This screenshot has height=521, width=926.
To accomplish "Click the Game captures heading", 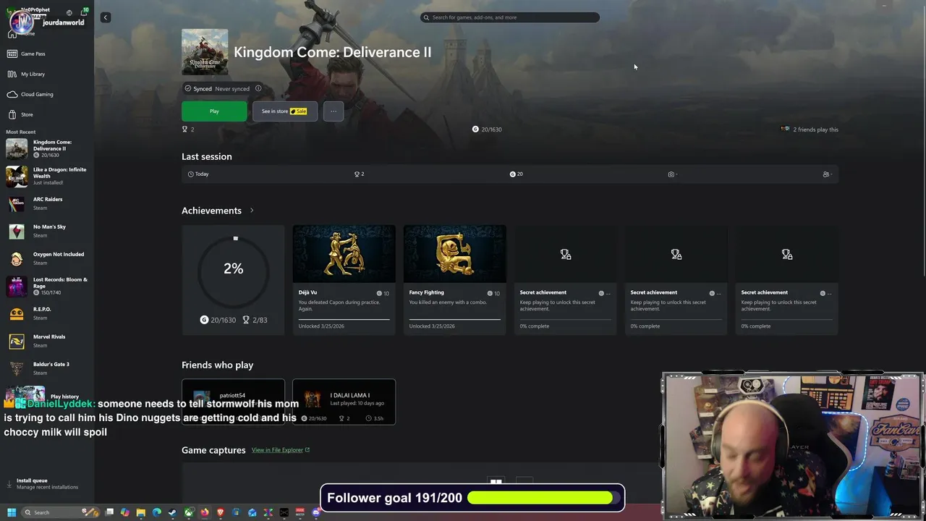I will click(213, 450).
